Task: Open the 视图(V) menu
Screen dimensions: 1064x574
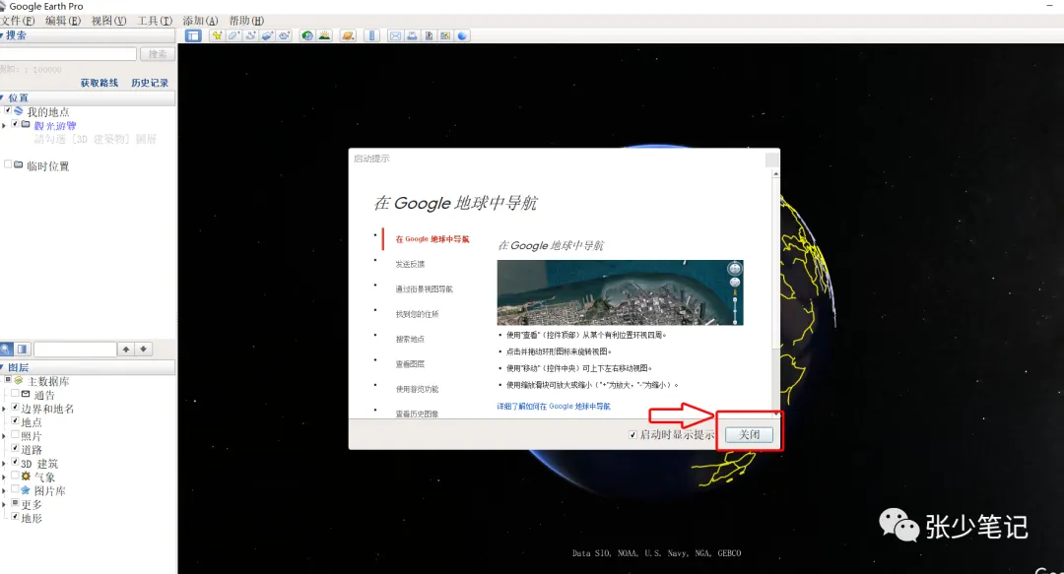Action: (x=109, y=21)
